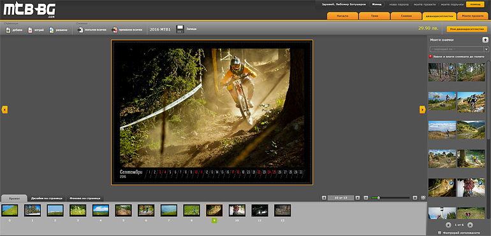
Task: Click the swap pages icon (размени)
Action: click(x=52, y=30)
